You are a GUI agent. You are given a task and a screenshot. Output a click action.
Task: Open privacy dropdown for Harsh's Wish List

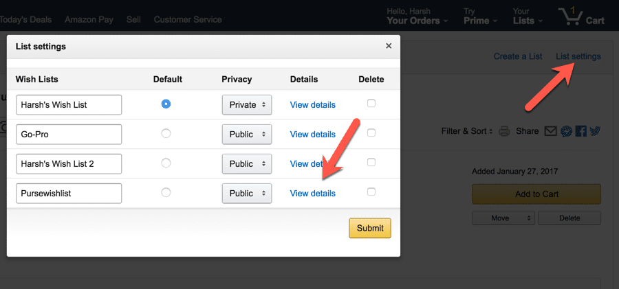(247, 105)
